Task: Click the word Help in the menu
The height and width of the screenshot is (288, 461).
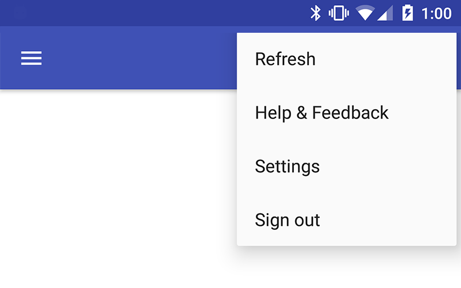Action: (x=273, y=113)
